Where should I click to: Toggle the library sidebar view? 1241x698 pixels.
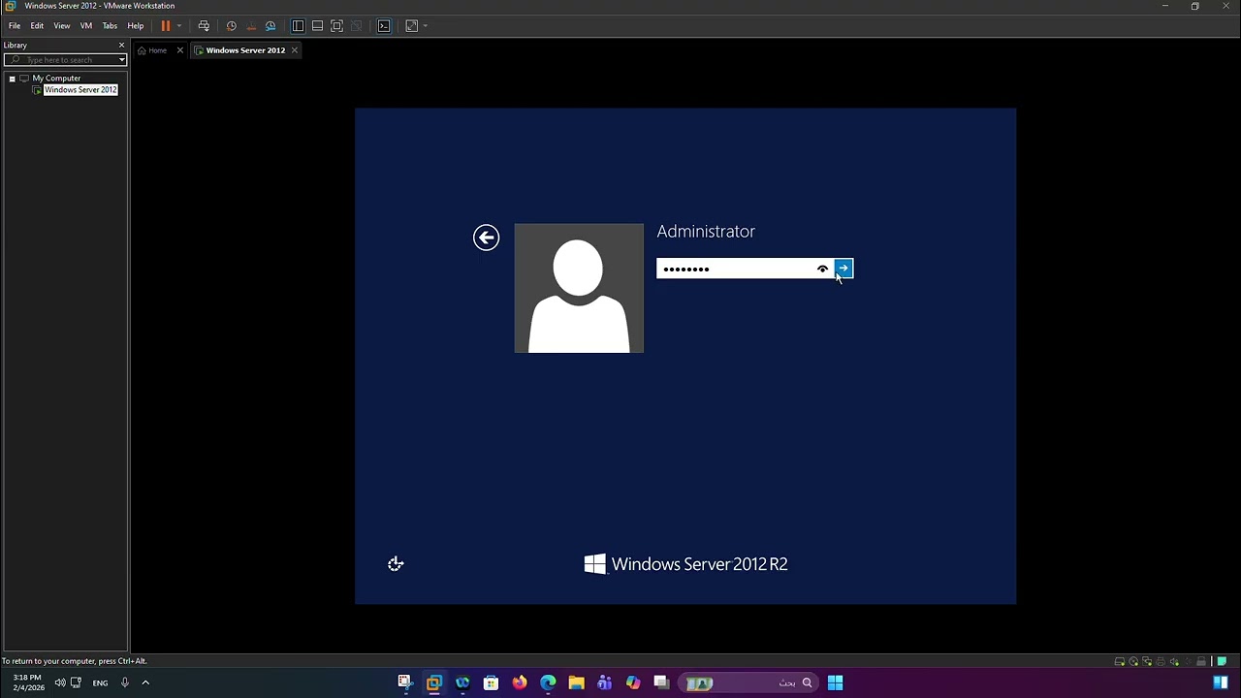coord(298,26)
